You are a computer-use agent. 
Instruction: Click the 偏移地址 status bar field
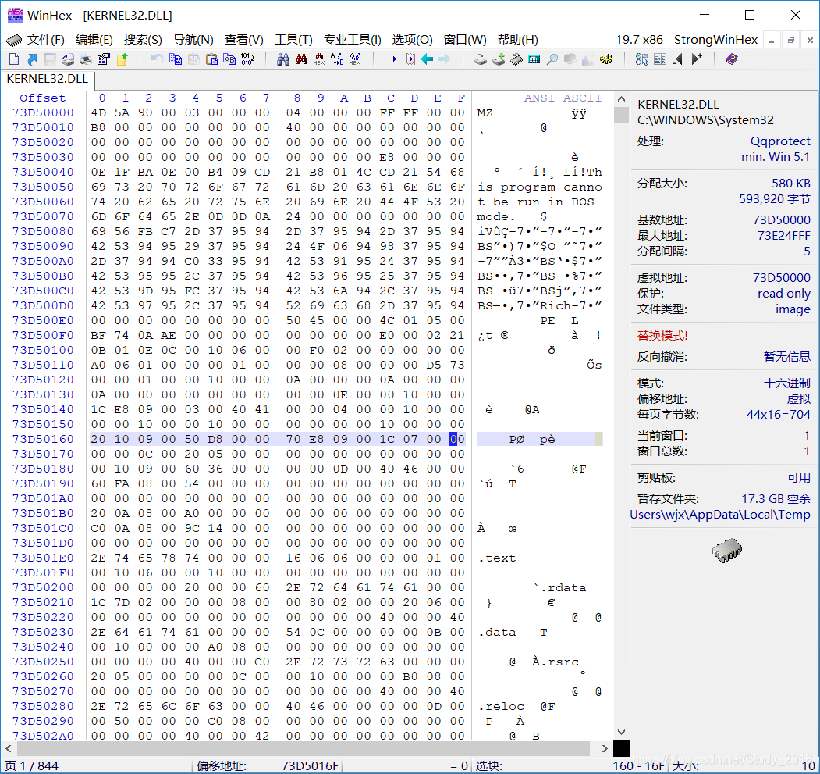tap(267, 765)
